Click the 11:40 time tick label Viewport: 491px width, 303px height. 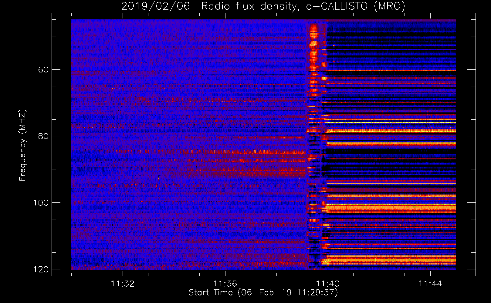pyautogui.click(x=328, y=284)
